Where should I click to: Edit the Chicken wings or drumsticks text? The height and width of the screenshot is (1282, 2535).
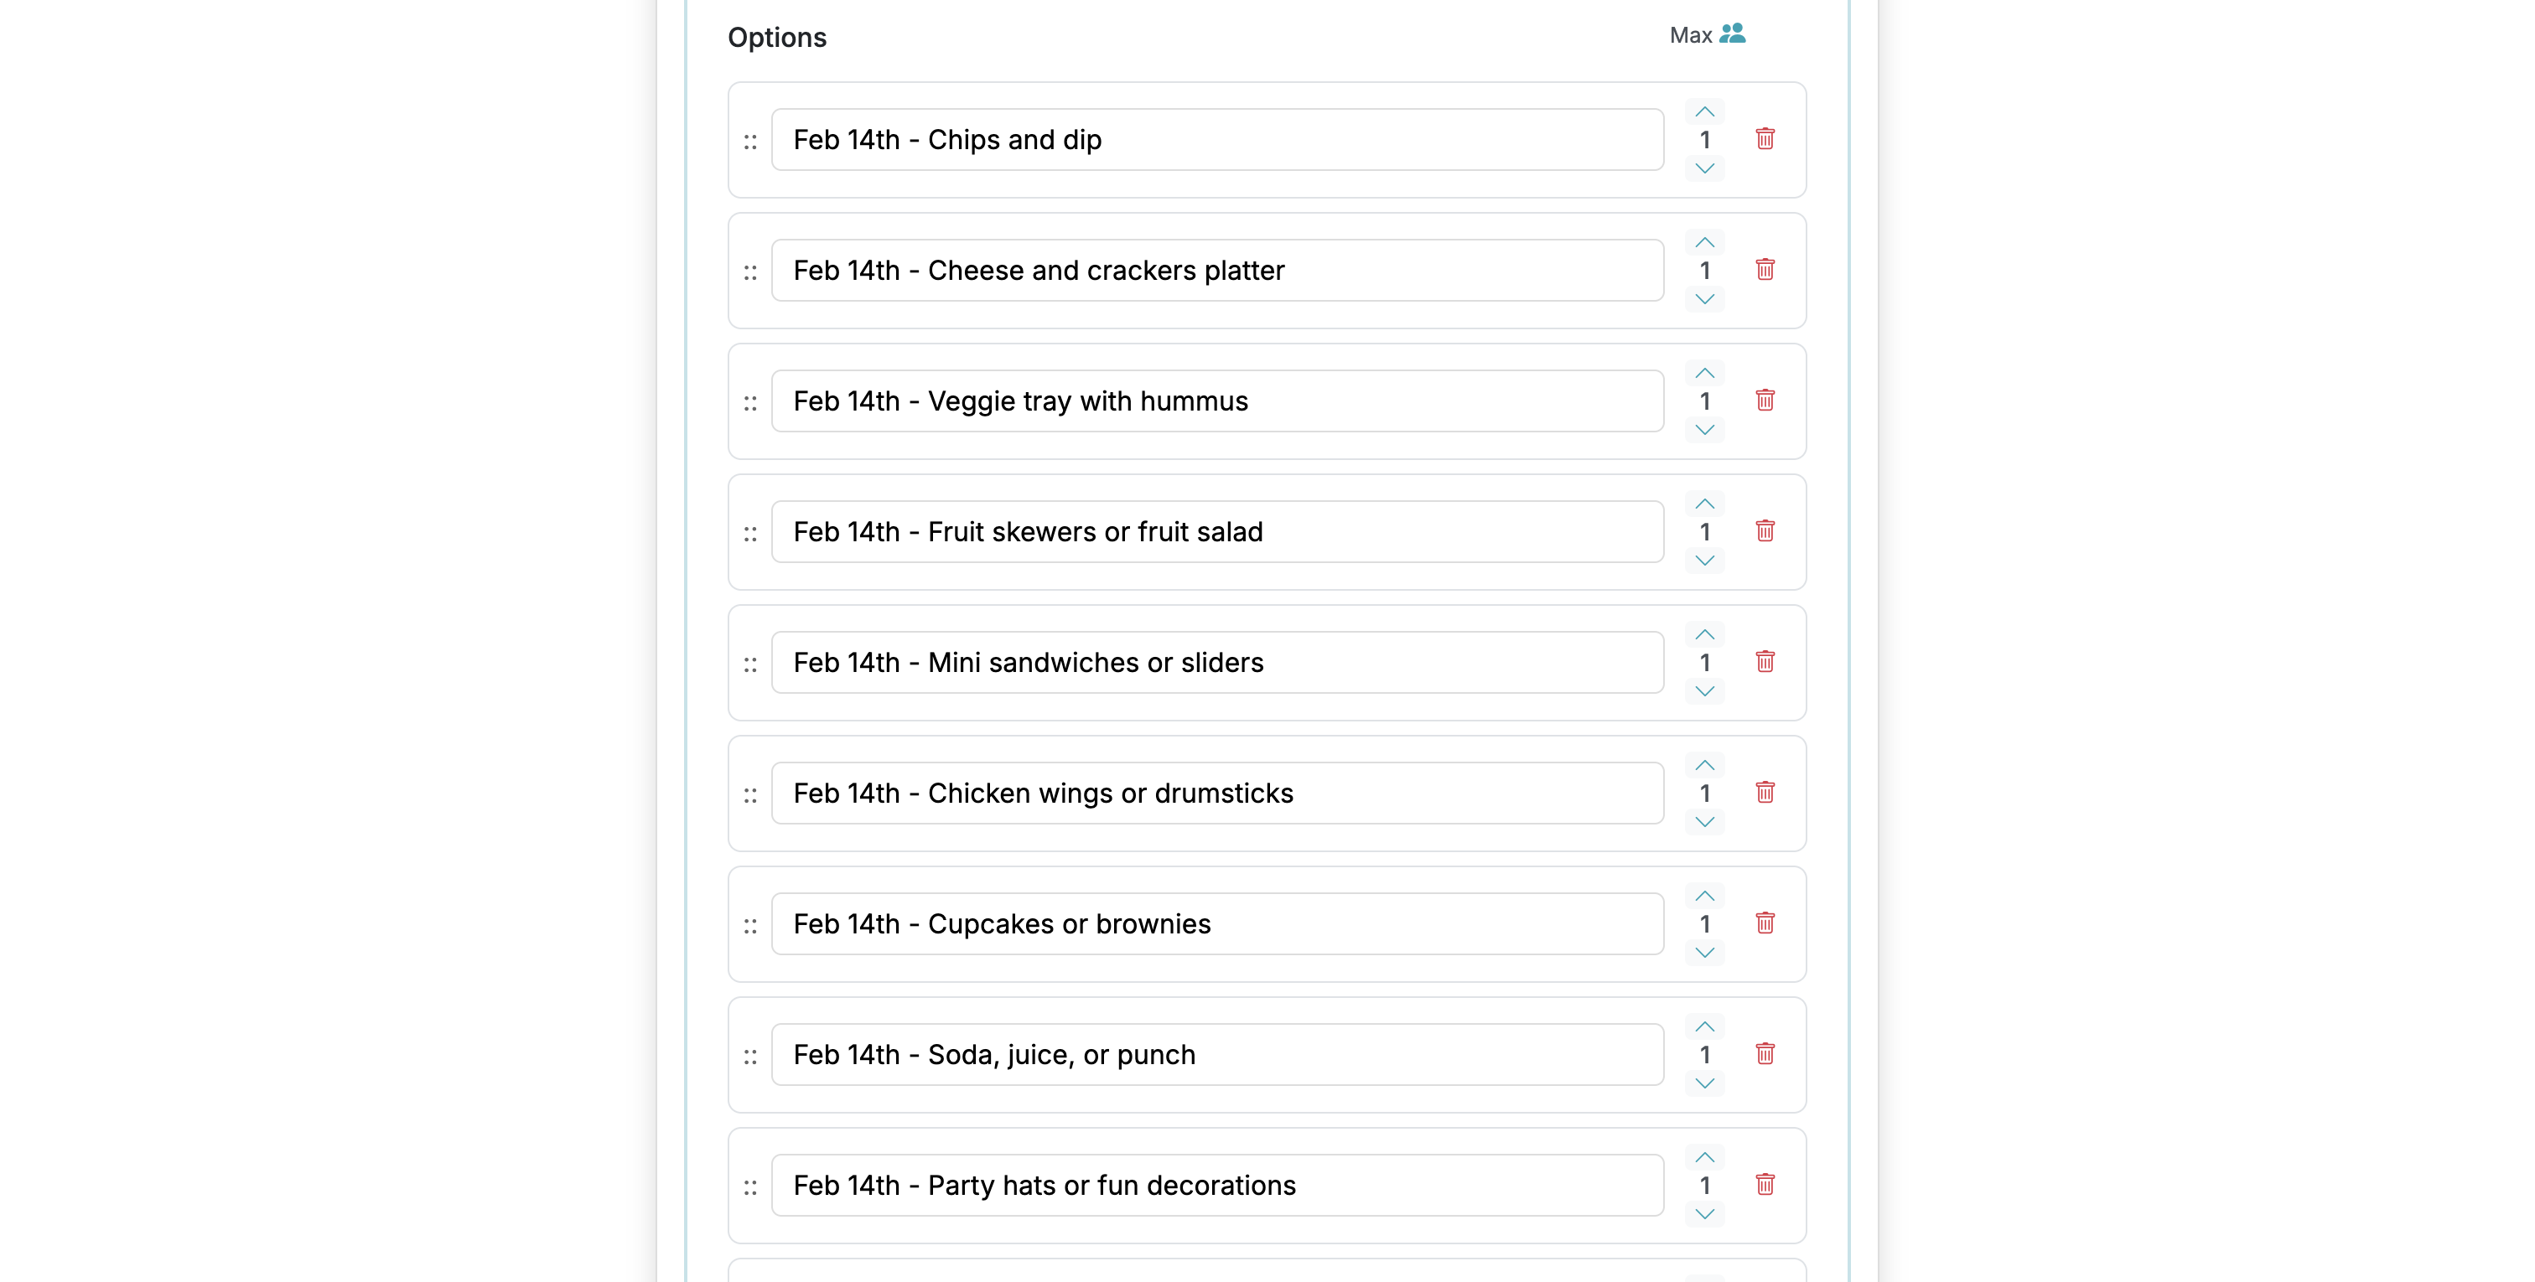[1217, 792]
